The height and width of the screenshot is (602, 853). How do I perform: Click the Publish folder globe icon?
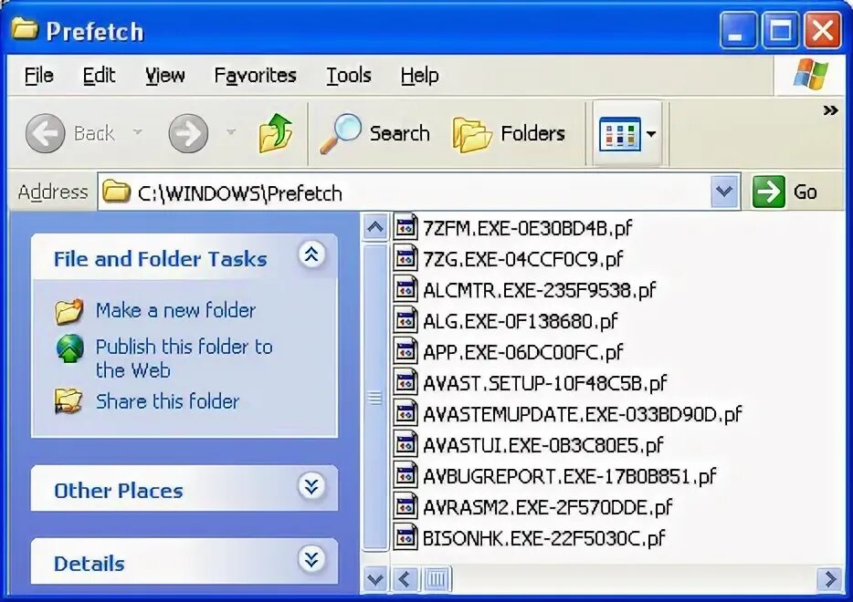point(70,348)
